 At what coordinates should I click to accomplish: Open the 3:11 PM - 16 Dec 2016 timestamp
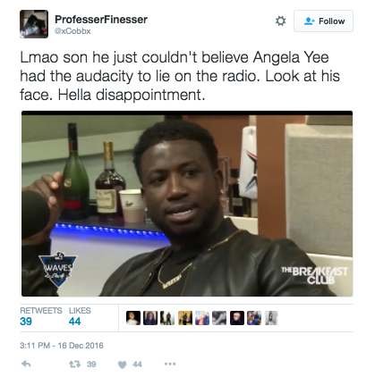click(x=62, y=346)
